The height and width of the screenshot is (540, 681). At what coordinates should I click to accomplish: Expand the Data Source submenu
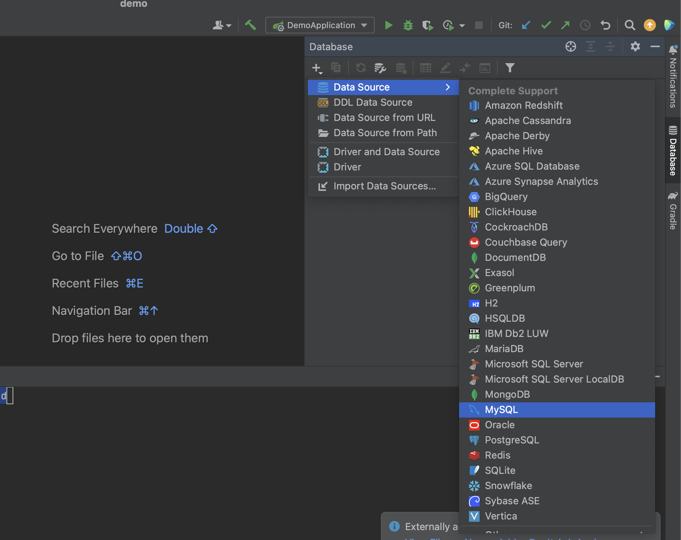(383, 87)
